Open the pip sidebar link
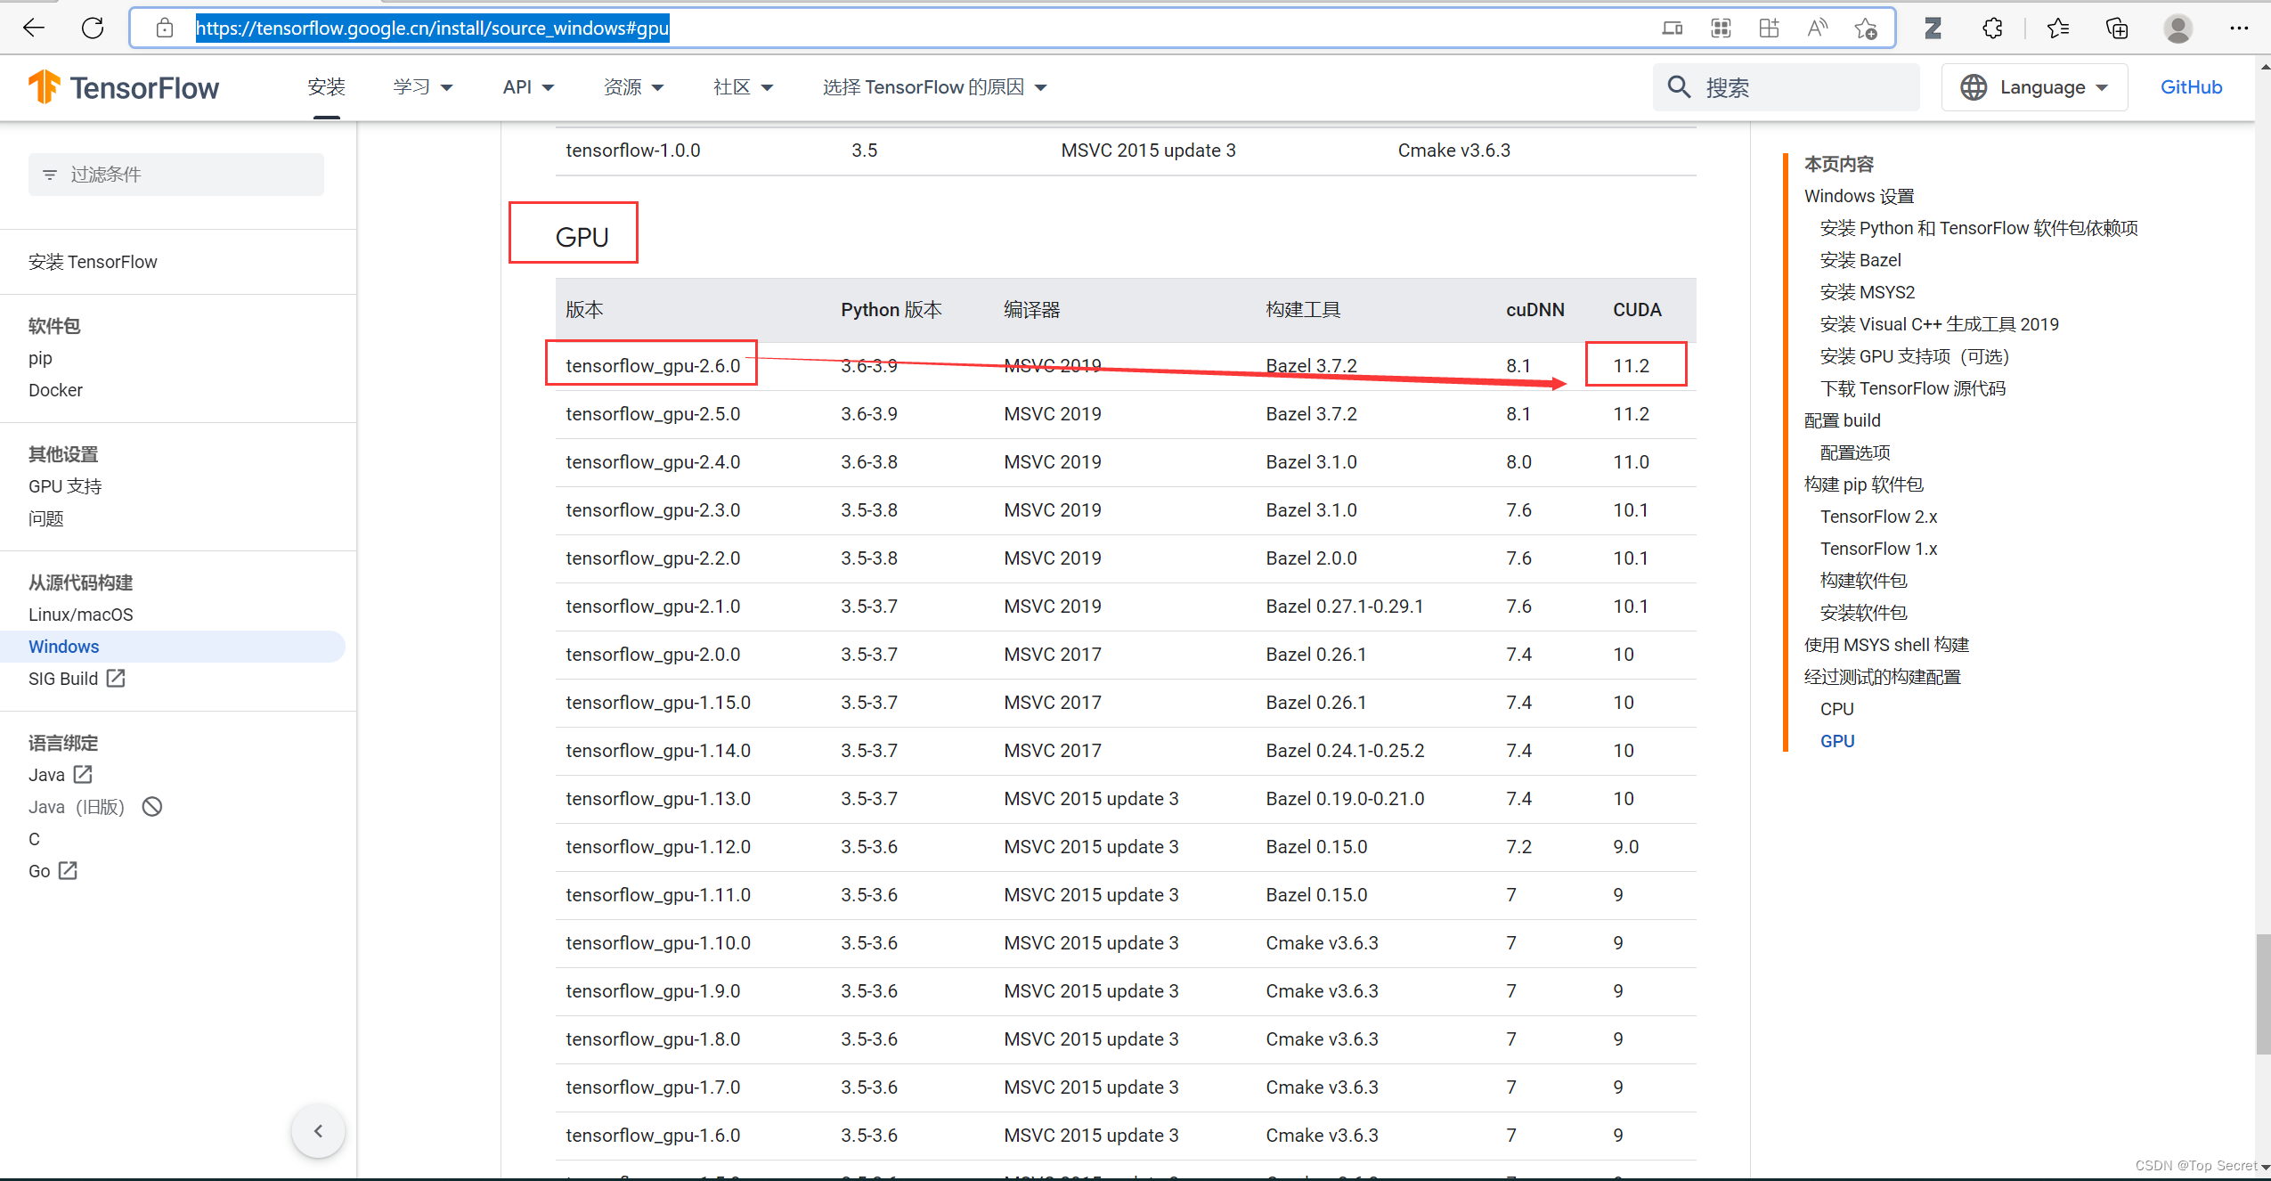 pyautogui.click(x=40, y=358)
